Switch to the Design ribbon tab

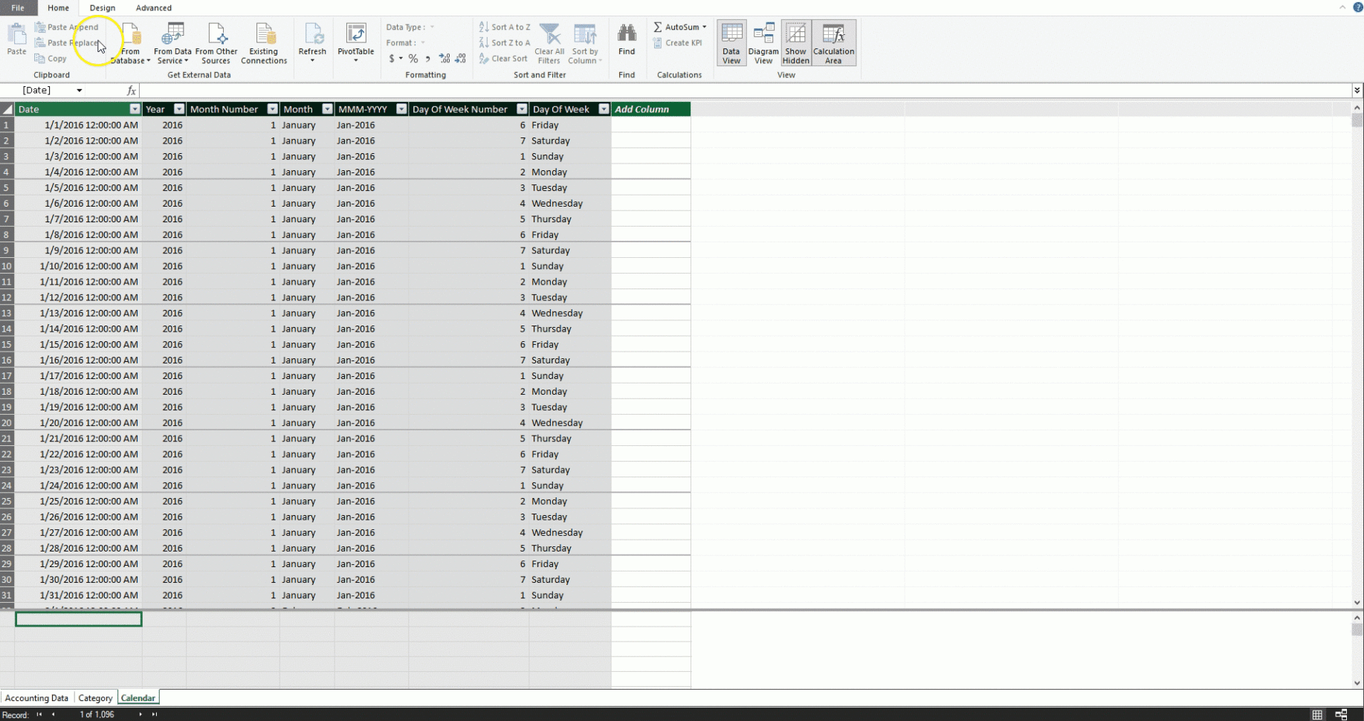(x=102, y=8)
